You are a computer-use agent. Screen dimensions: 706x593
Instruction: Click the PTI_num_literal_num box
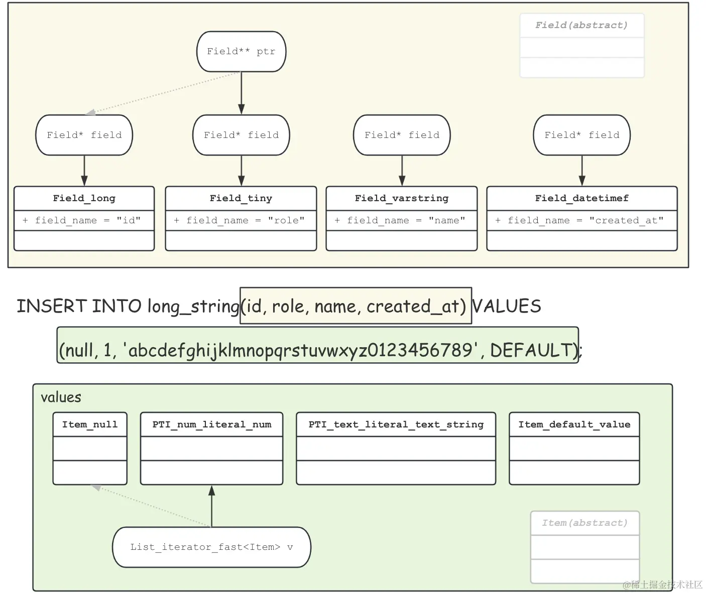pos(211,448)
